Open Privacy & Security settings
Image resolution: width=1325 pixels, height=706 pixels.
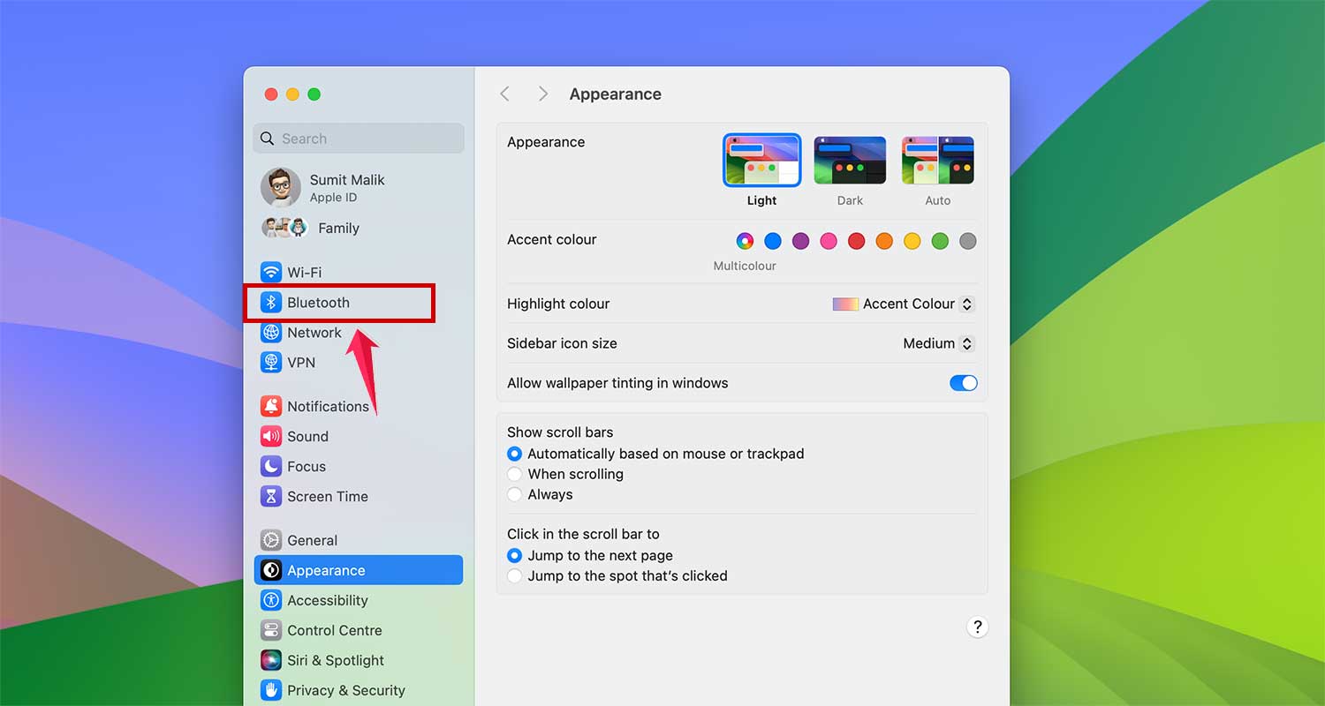[271, 690]
